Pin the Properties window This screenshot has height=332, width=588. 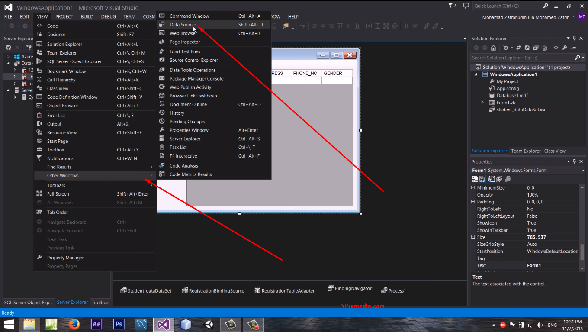pyautogui.click(x=575, y=161)
